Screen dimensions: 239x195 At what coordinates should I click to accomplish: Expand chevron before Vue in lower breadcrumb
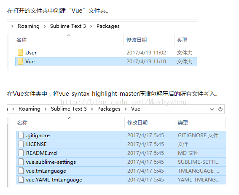point(126,109)
